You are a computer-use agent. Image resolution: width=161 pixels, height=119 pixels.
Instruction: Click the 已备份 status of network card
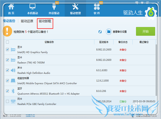tap(123, 101)
